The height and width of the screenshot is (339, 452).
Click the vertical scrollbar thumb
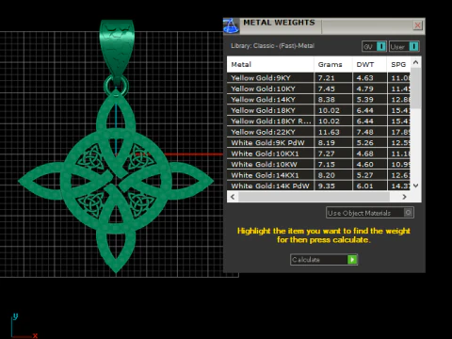pos(416,89)
